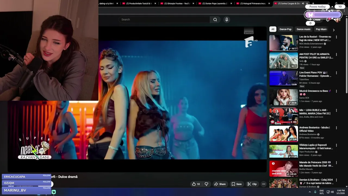Open more actions ellipsis under video

[263, 184]
